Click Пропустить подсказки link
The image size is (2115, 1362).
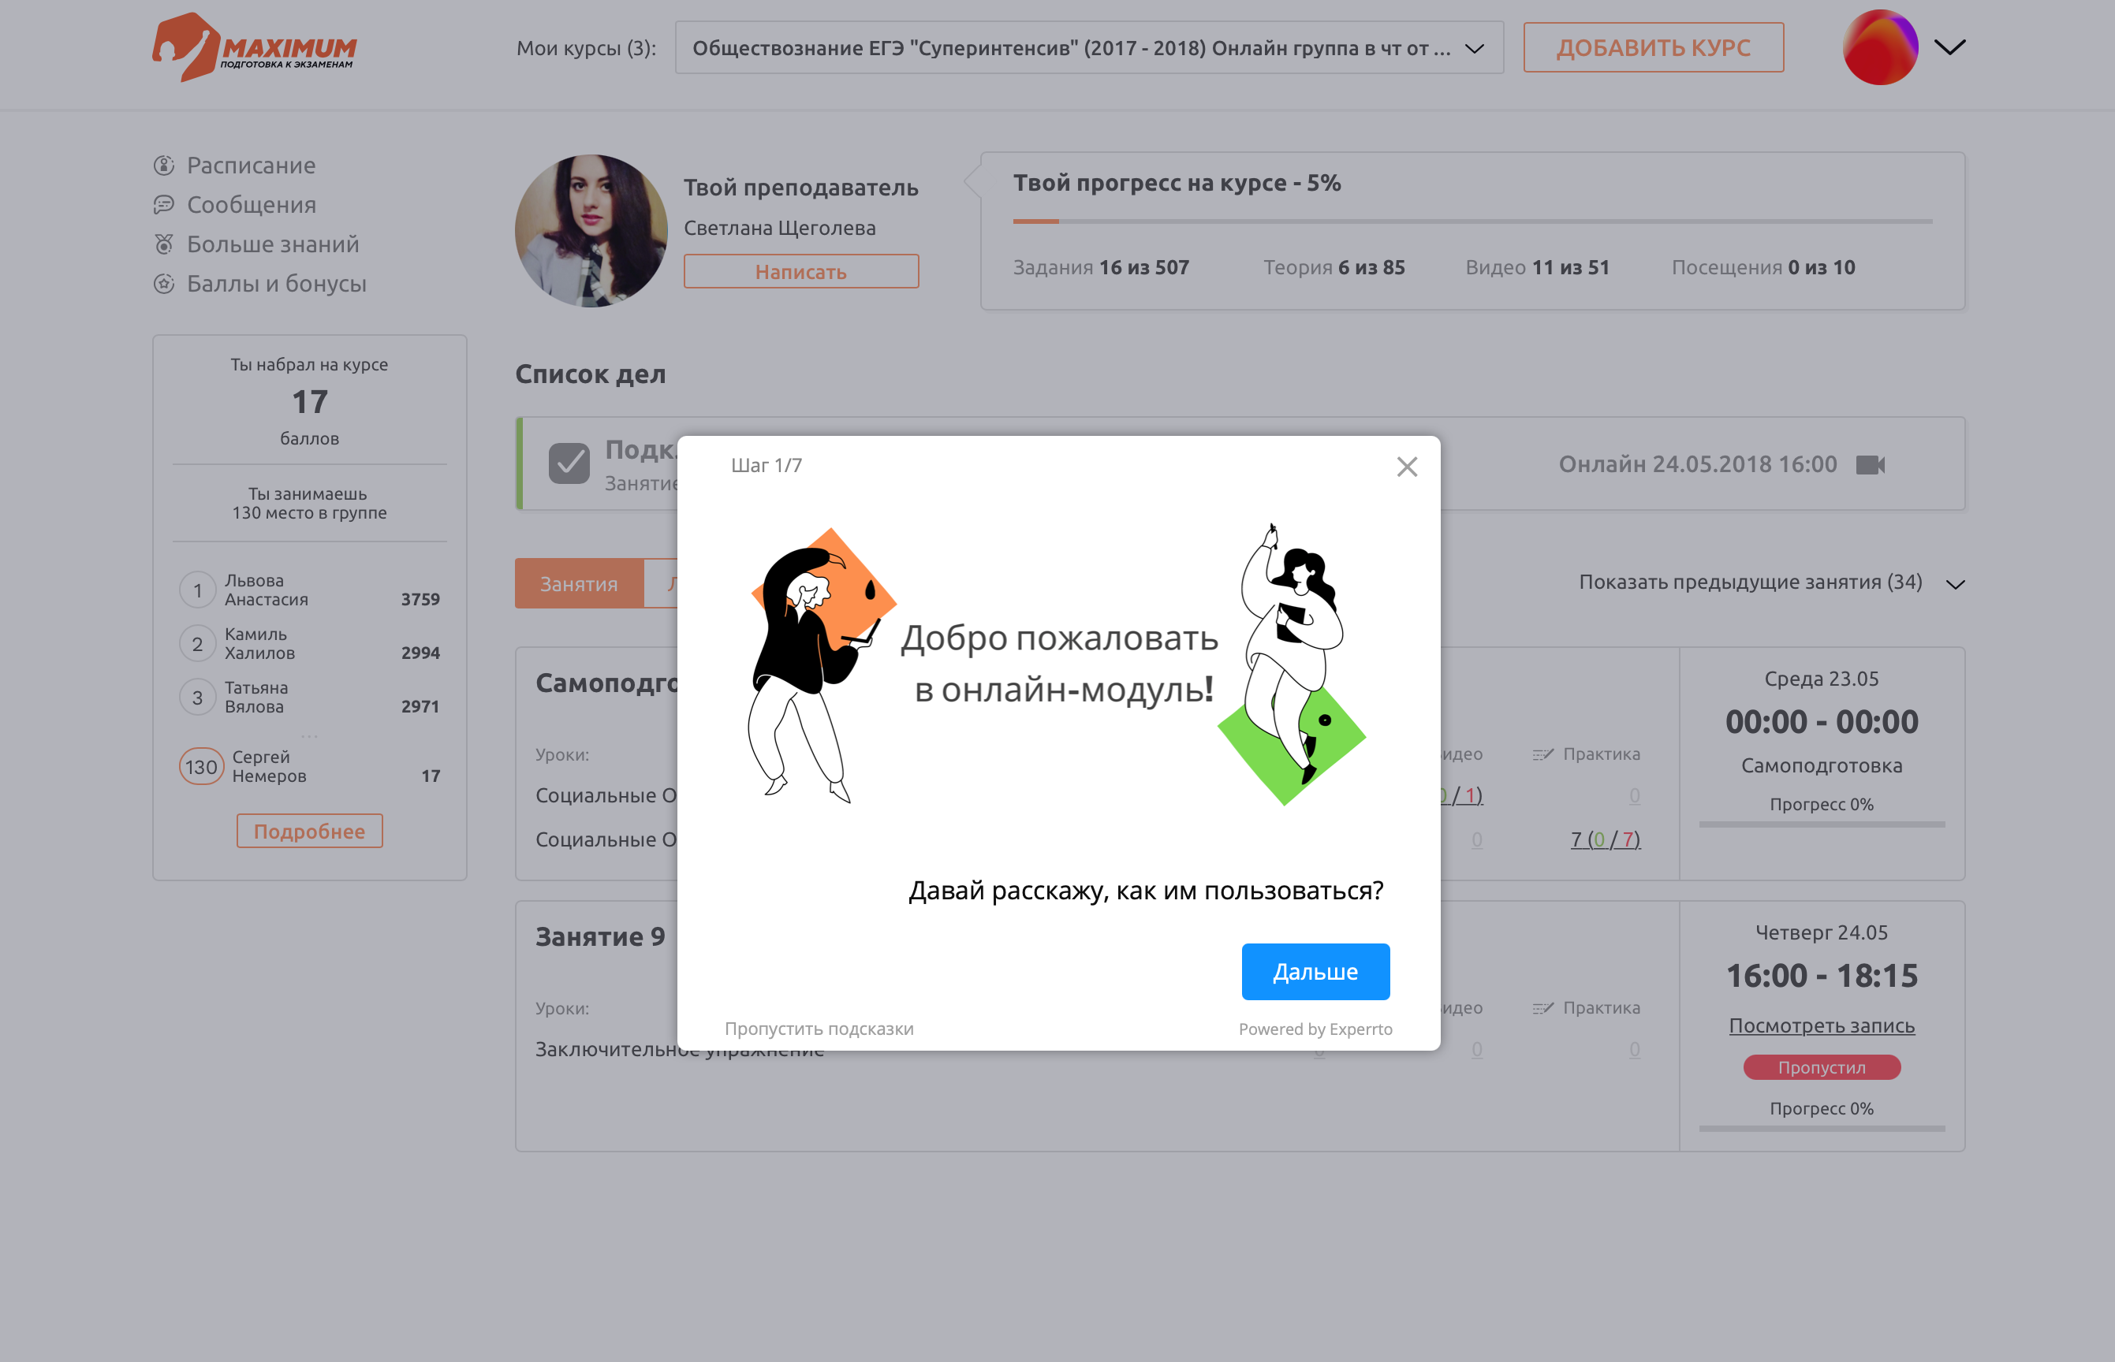click(819, 1029)
